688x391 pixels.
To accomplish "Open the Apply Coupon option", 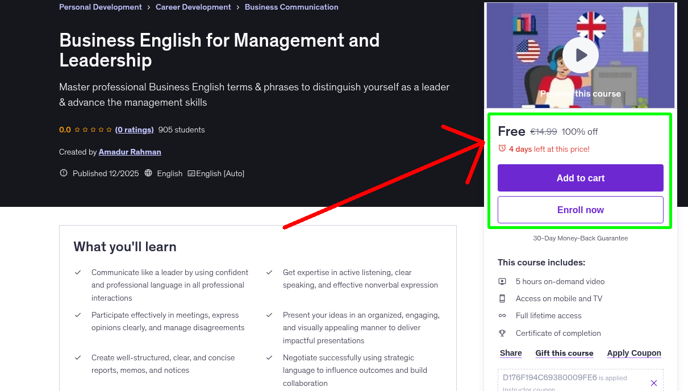I will pyautogui.click(x=634, y=353).
